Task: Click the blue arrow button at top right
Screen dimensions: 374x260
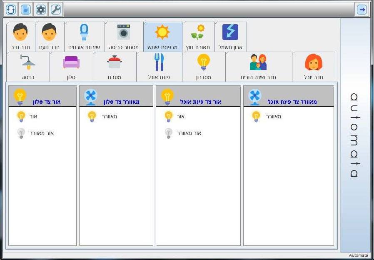Action: pos(362,10)
